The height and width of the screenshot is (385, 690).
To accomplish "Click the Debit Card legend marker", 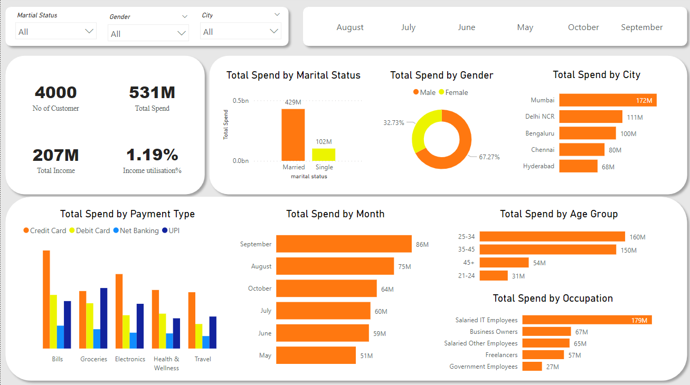I will click(72, 230).
